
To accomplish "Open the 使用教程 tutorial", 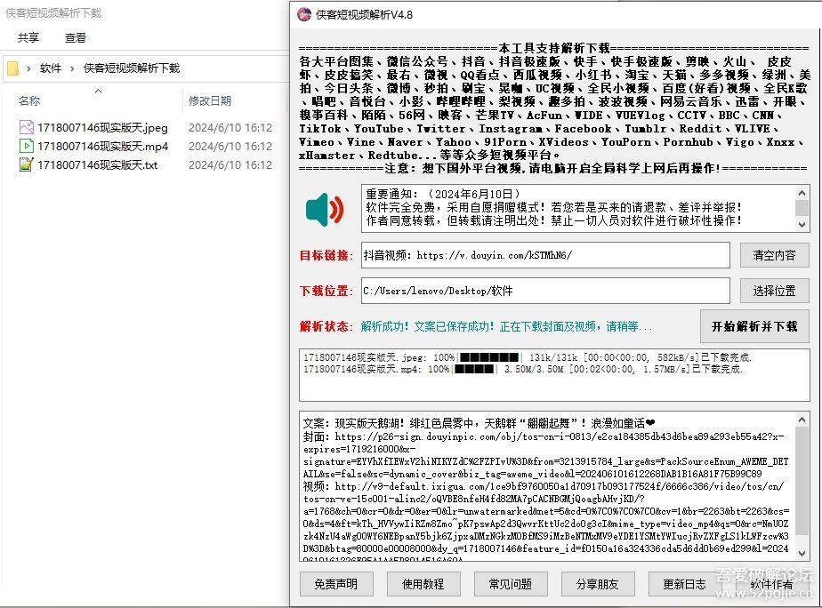I will click(423, 585).
